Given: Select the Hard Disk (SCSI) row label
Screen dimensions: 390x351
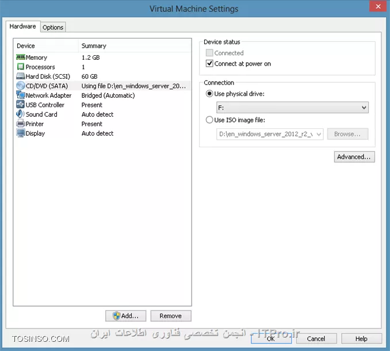Looking at the screenshot, I should 48,77.
